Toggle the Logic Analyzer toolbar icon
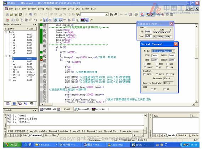The width and height of the screenshot is (202, 149). pos(82,20)
